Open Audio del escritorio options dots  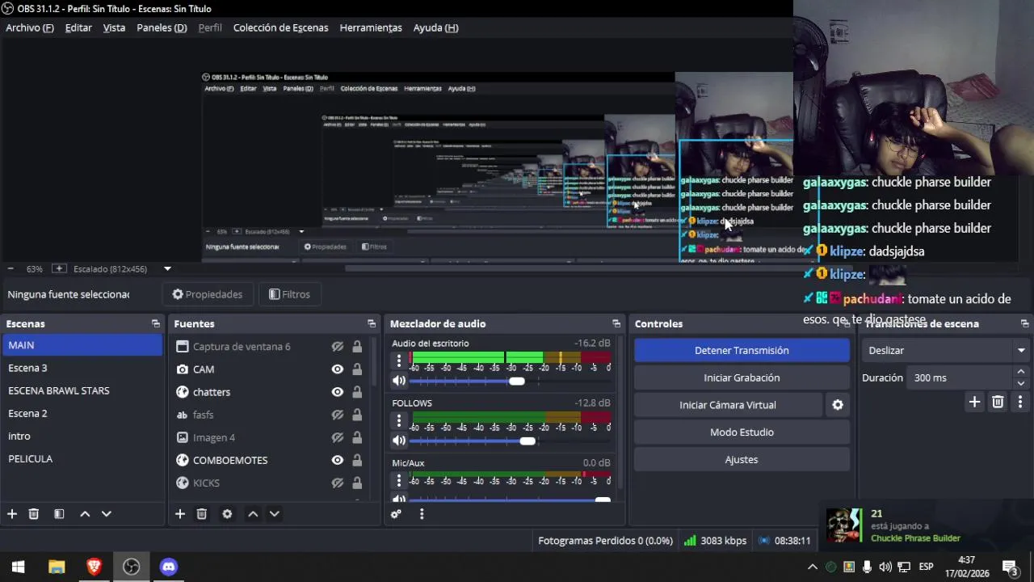coord(399,361)
